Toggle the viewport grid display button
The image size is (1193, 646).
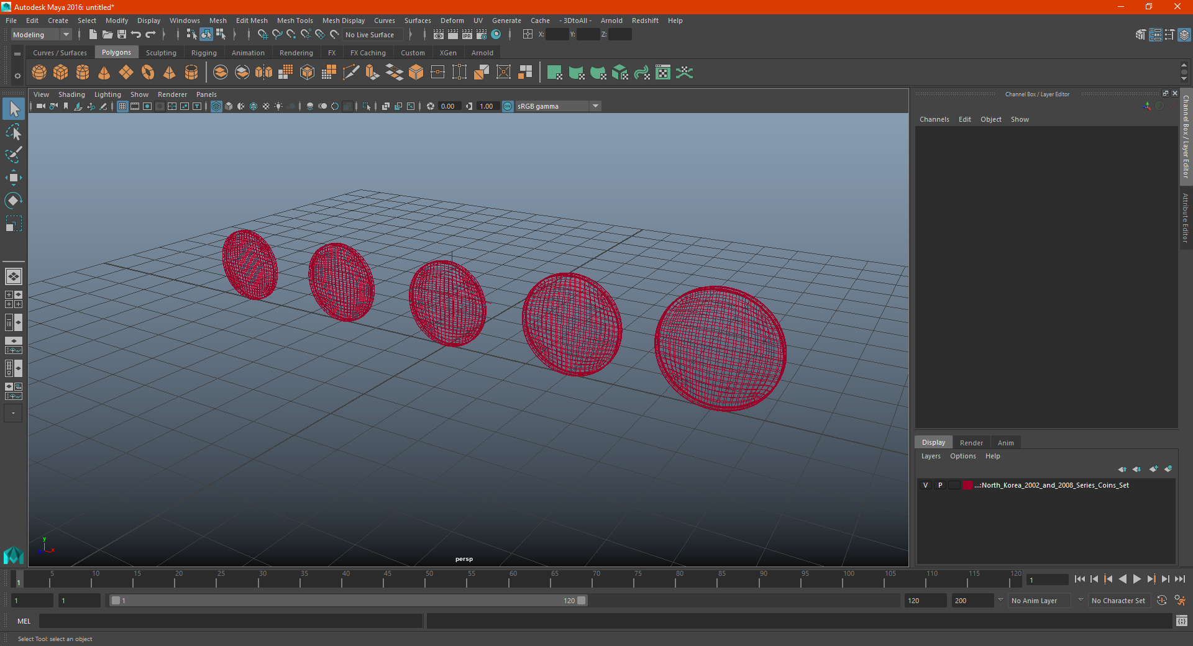pyautogui.click(x=122, y=107)
